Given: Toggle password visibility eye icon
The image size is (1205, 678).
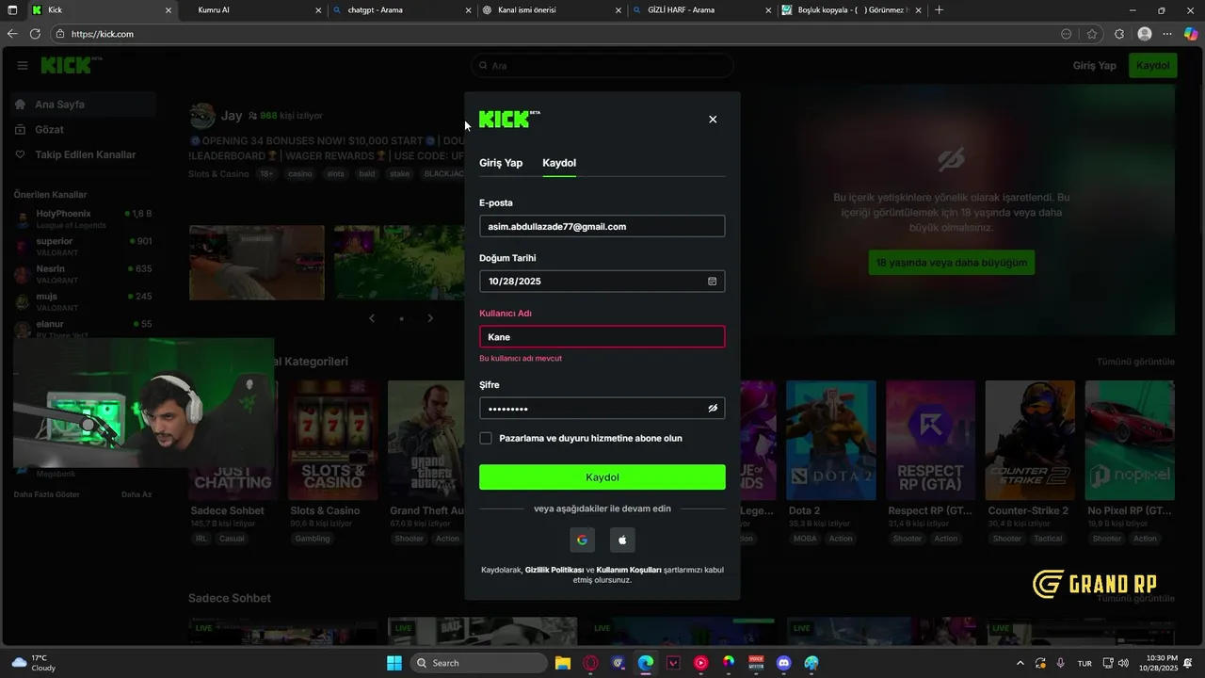Looking at the screenshot, I should tap(713, 408).
